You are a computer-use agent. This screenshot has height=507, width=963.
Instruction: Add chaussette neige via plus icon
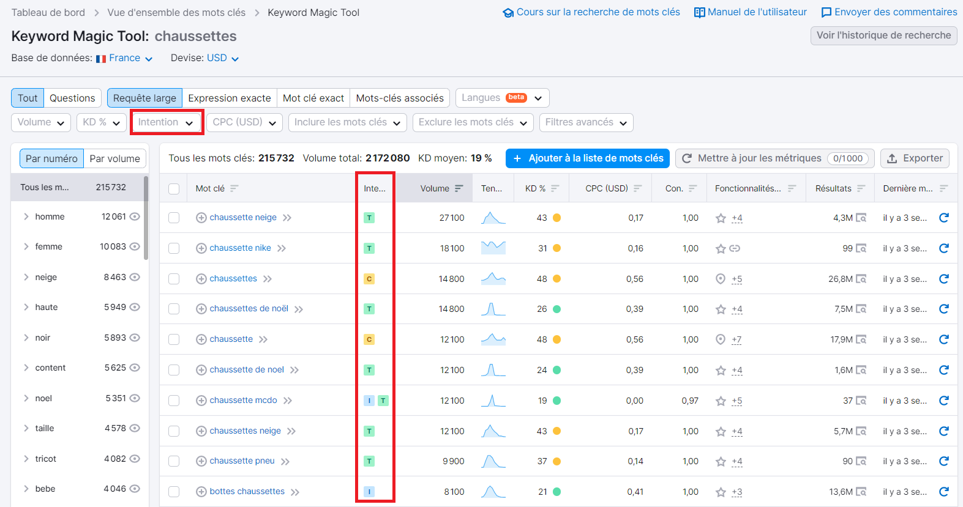click(x=201, y=218)
